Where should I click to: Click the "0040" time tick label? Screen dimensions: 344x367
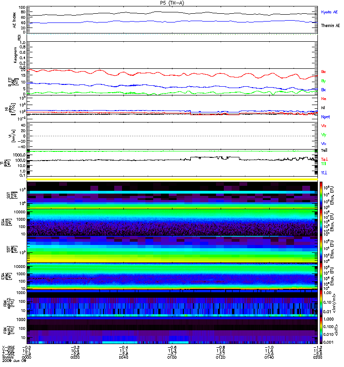tap(123, 357)
